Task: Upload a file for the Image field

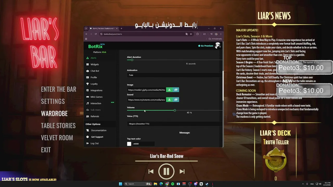Action: [x=169, y=90]
